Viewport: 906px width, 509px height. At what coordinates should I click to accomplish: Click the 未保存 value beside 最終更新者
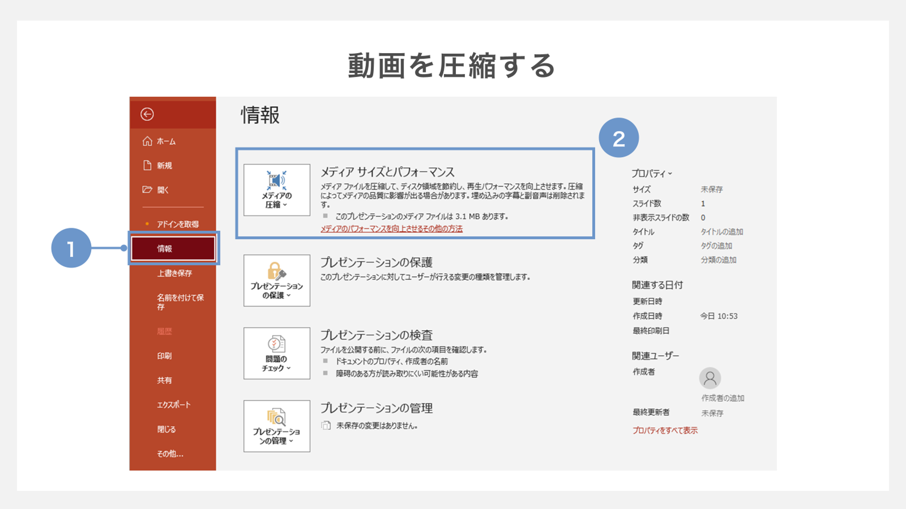pyautogui.click(x=712, y=413)
